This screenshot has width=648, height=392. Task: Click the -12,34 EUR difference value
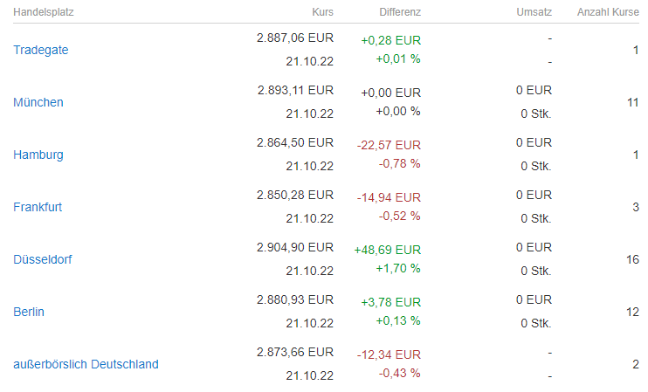point(389,354)
